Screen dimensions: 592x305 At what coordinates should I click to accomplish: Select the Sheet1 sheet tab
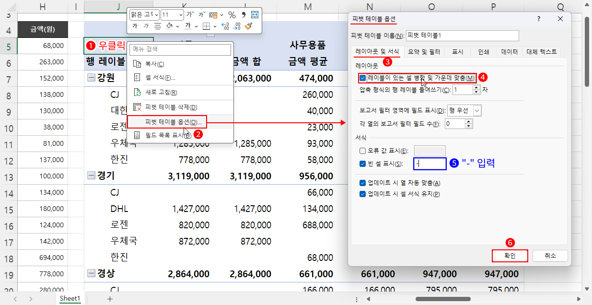click(x=70, y=298)
